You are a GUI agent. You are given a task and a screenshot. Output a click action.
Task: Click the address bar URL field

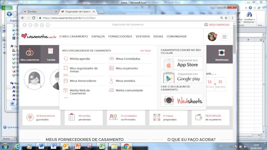tap(128, 18)
